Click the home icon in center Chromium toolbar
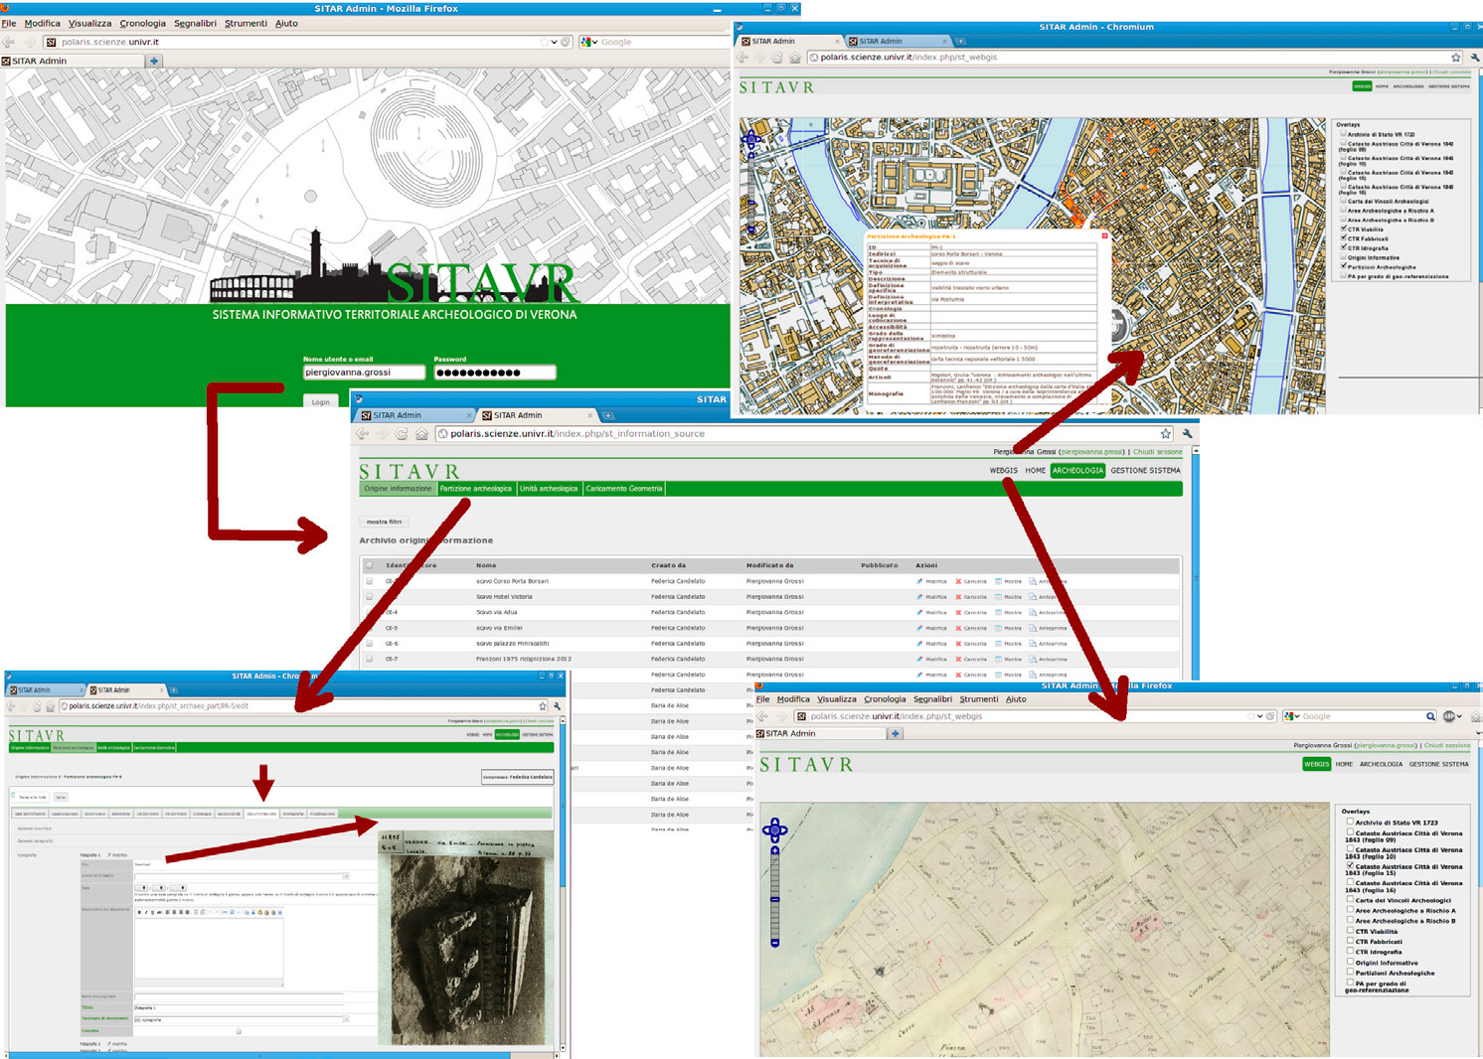The image size is (1483, 1059). 421,434
